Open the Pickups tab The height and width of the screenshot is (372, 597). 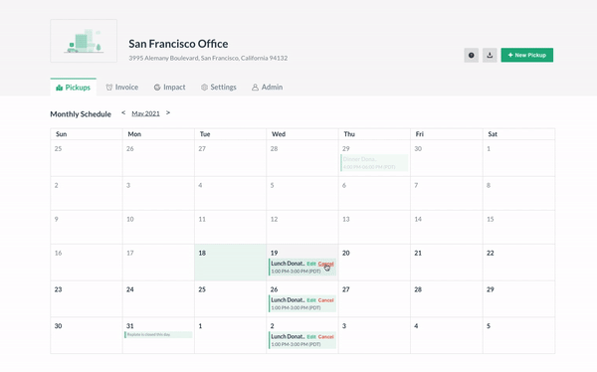coord(73,88)
